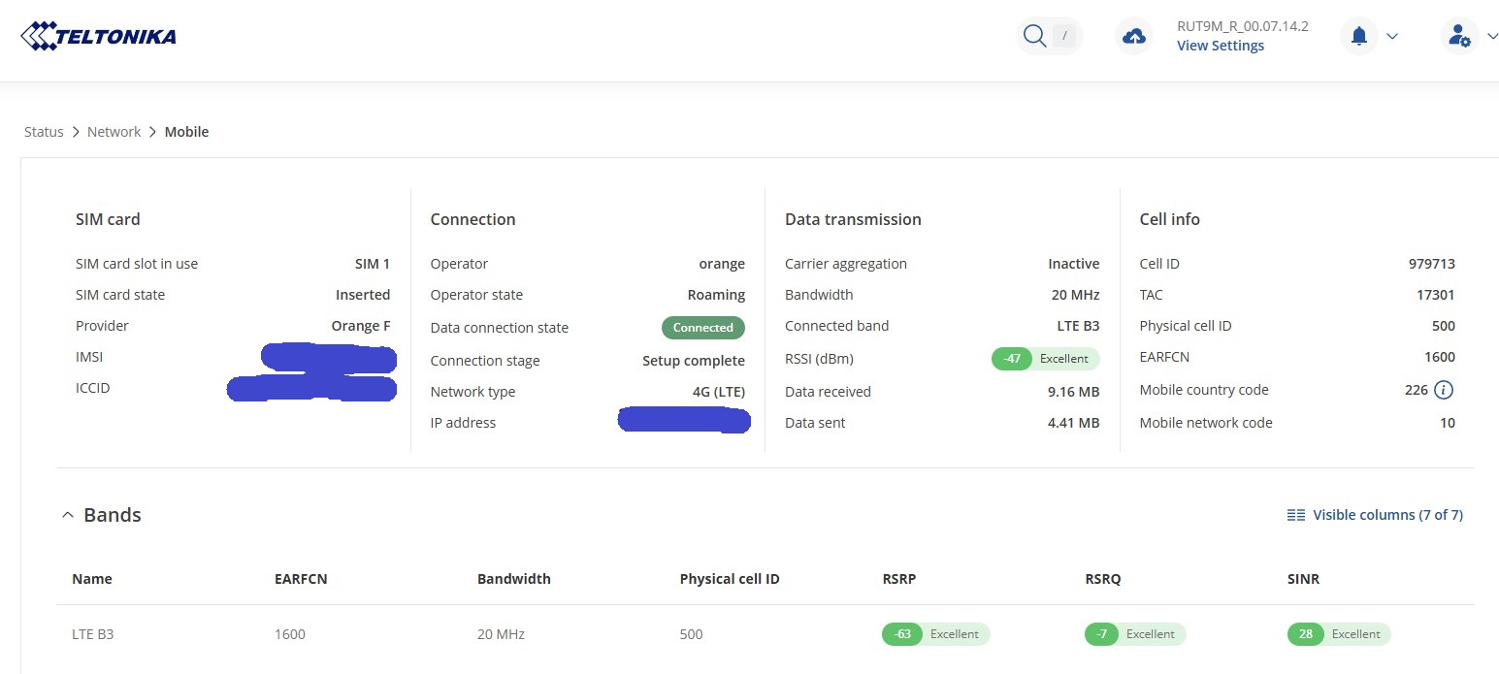Click the IMSI label

pyautogui.click(x=89, y=357)
